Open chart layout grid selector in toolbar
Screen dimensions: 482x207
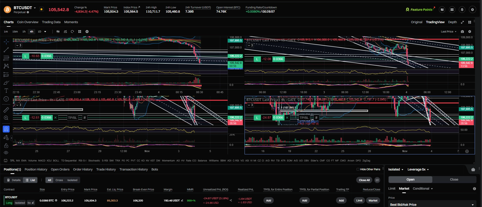pos(80,31)
